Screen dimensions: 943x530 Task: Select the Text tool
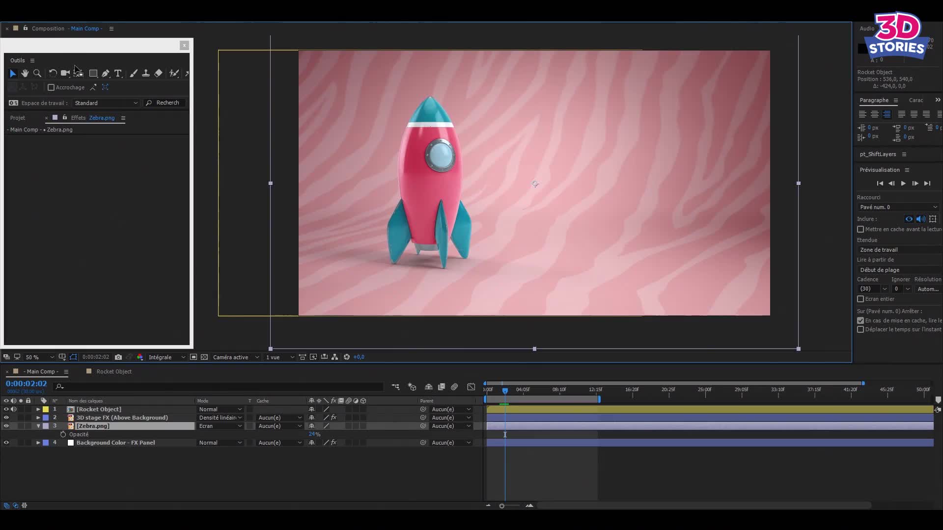(118, 73)
